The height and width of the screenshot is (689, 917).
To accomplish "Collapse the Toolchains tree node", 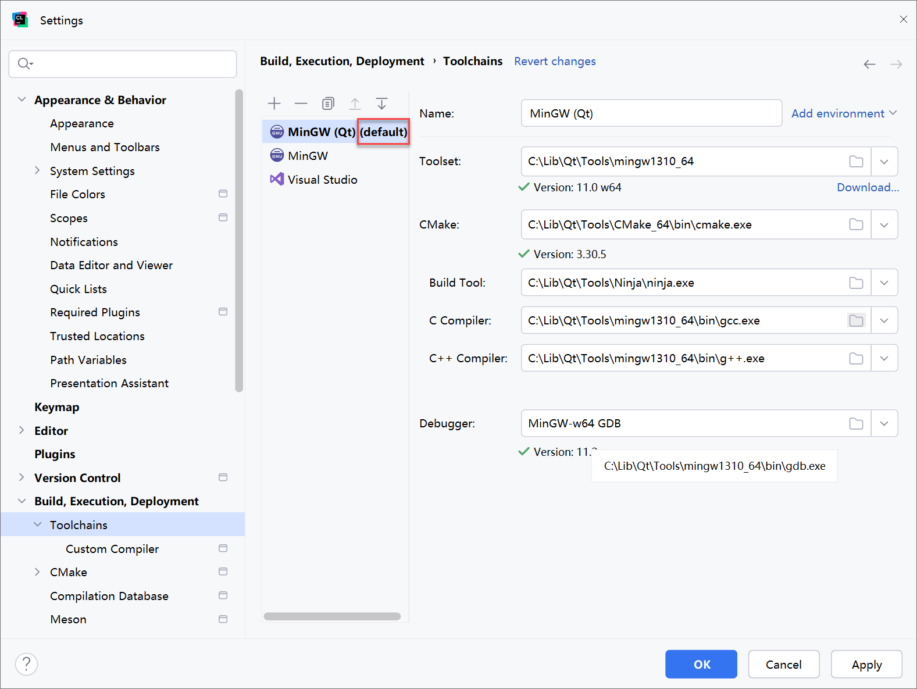I will 37,524.
